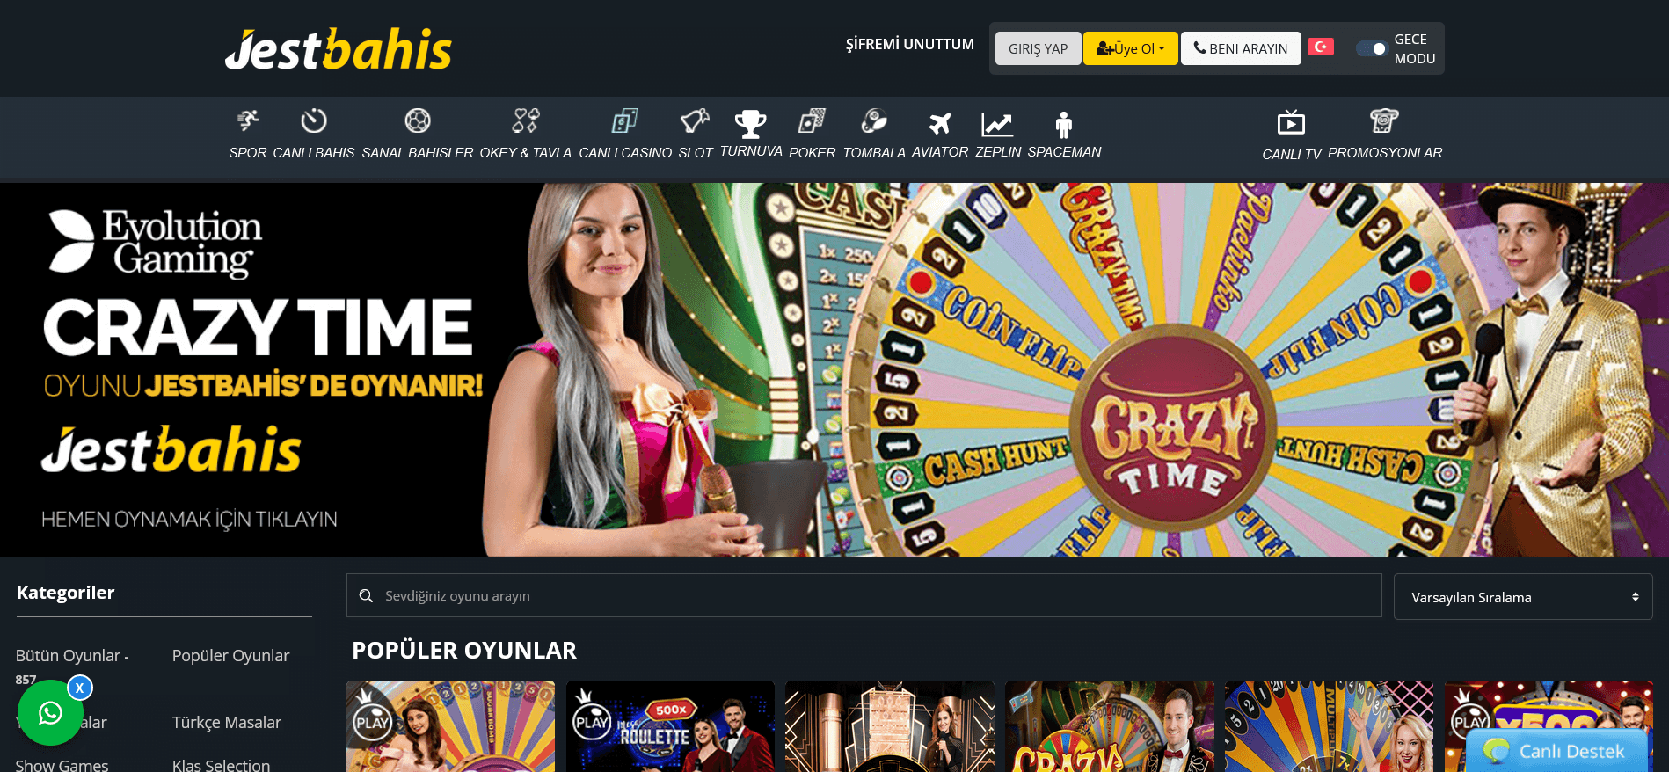The height and width of the screenshot is (772, 1669).
Task: Expand the Üye Ol dropdown
Action: [1130, 48]
